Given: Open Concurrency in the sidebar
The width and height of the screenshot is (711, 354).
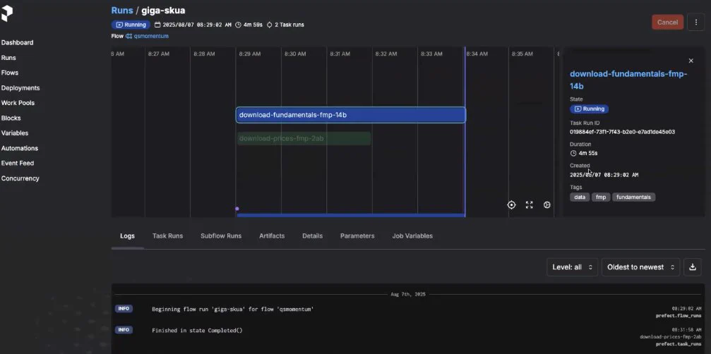Looking at the screenshot, I should (x=20, y=178).
